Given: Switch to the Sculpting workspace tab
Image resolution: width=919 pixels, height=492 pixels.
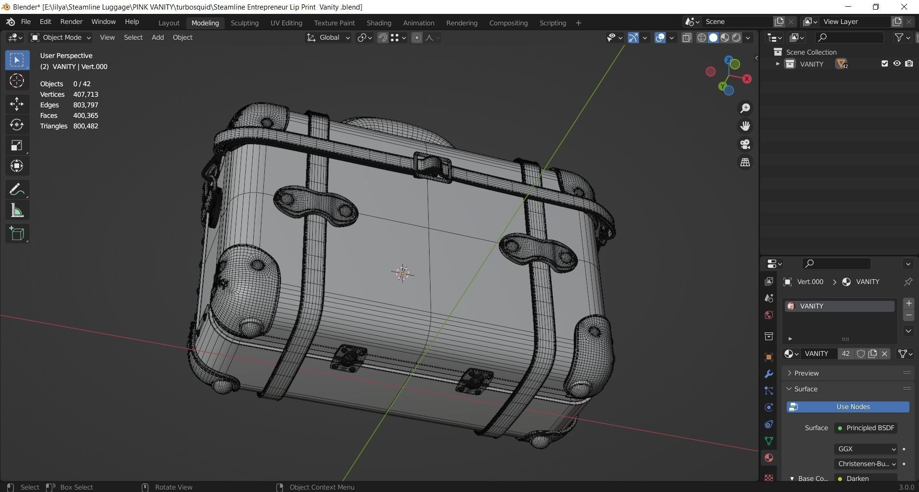Looking at the screenshot, I should click(244, 23).
